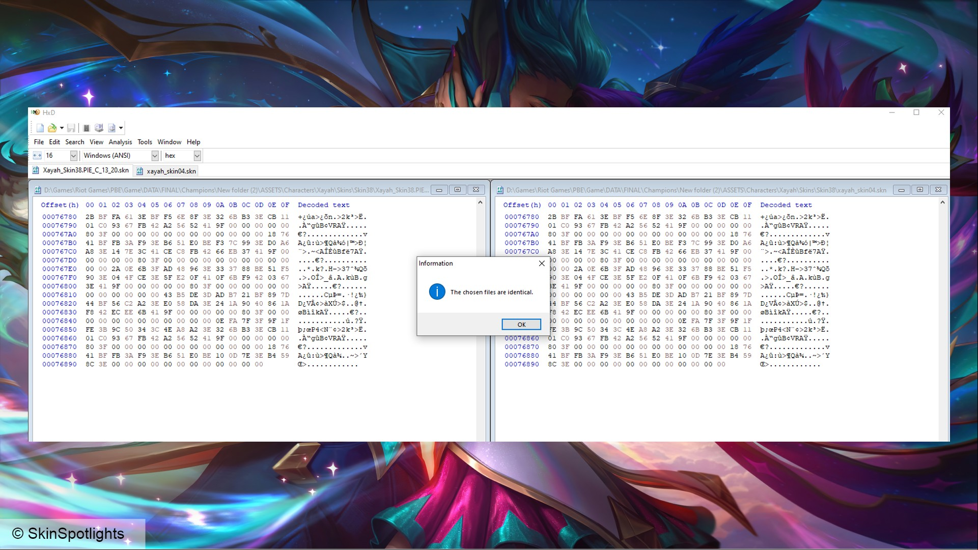This screenshot has width=978, height=550.
Task: Minimize the right xayah_skin04 document window
Action: 901,190
